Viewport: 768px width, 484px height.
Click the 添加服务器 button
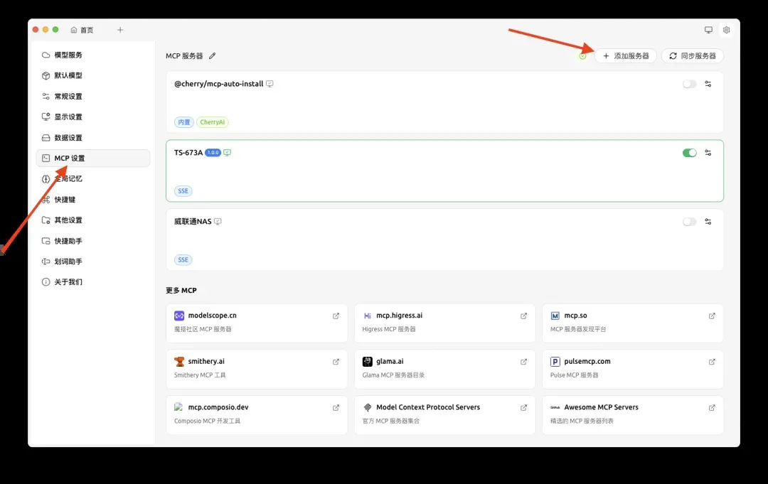tap(625, 55)
